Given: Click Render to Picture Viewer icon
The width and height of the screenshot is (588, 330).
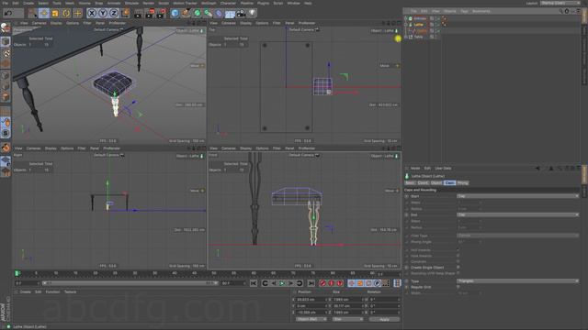Looking at the screenshot, I should (x=150, y=14).
